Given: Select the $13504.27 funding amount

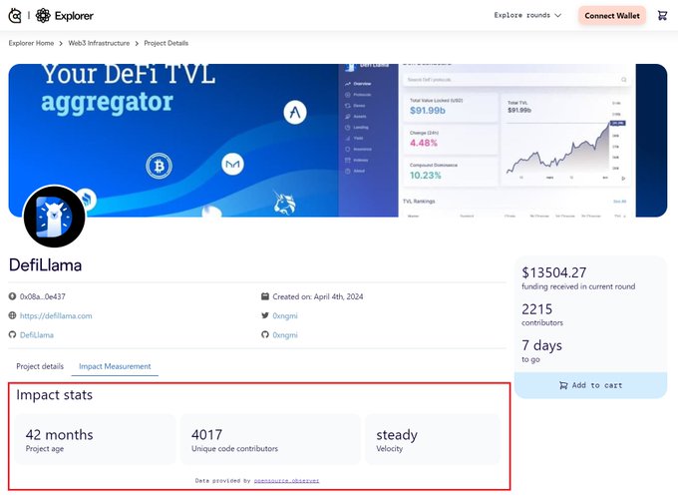Looking at the screenshot, I should tap(554, 272).
